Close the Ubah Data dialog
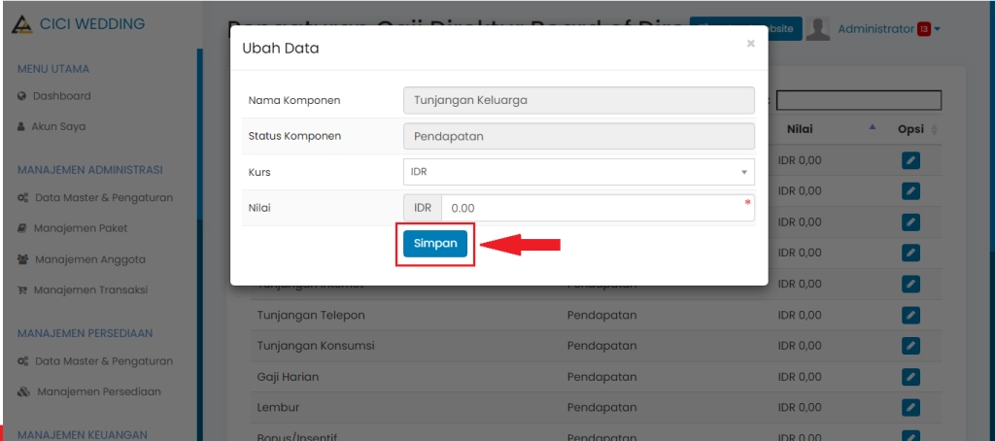The image size is (995, 441). pyautogui.click(x=751, y=44)
